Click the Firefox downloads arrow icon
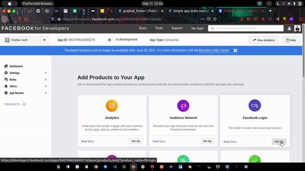This screenshot has width=305, height=171. [x=242, y=19]
